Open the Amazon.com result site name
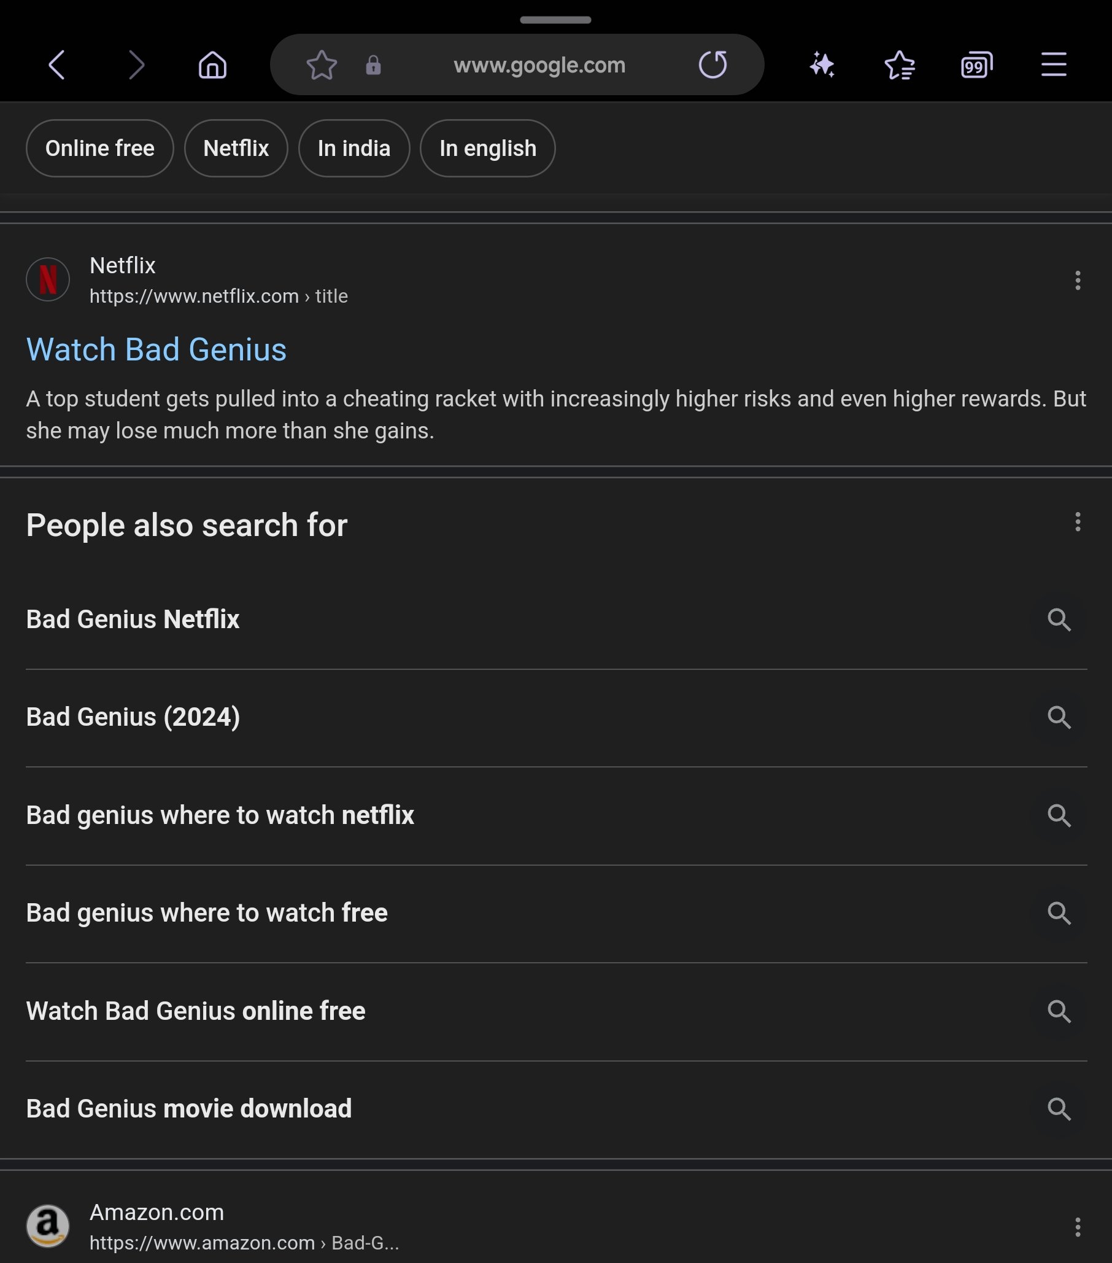The height and width of the screenshot is (1263, 1112). [157, 1212]
